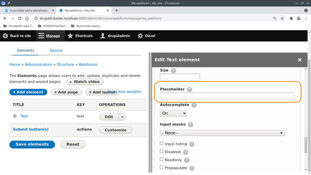Open help for the Readonly option
This screenshot has width=311, height=175.
[187, 160]
